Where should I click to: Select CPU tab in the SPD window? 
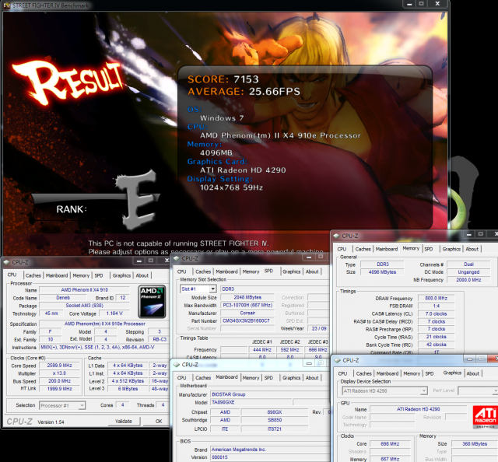(181, 271)
